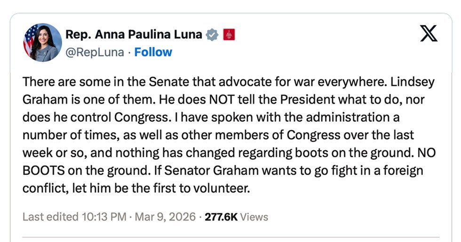This screenshot has height=242, width=461.
Task: Click the red Capitol government badge
Action: coord(229,34)
